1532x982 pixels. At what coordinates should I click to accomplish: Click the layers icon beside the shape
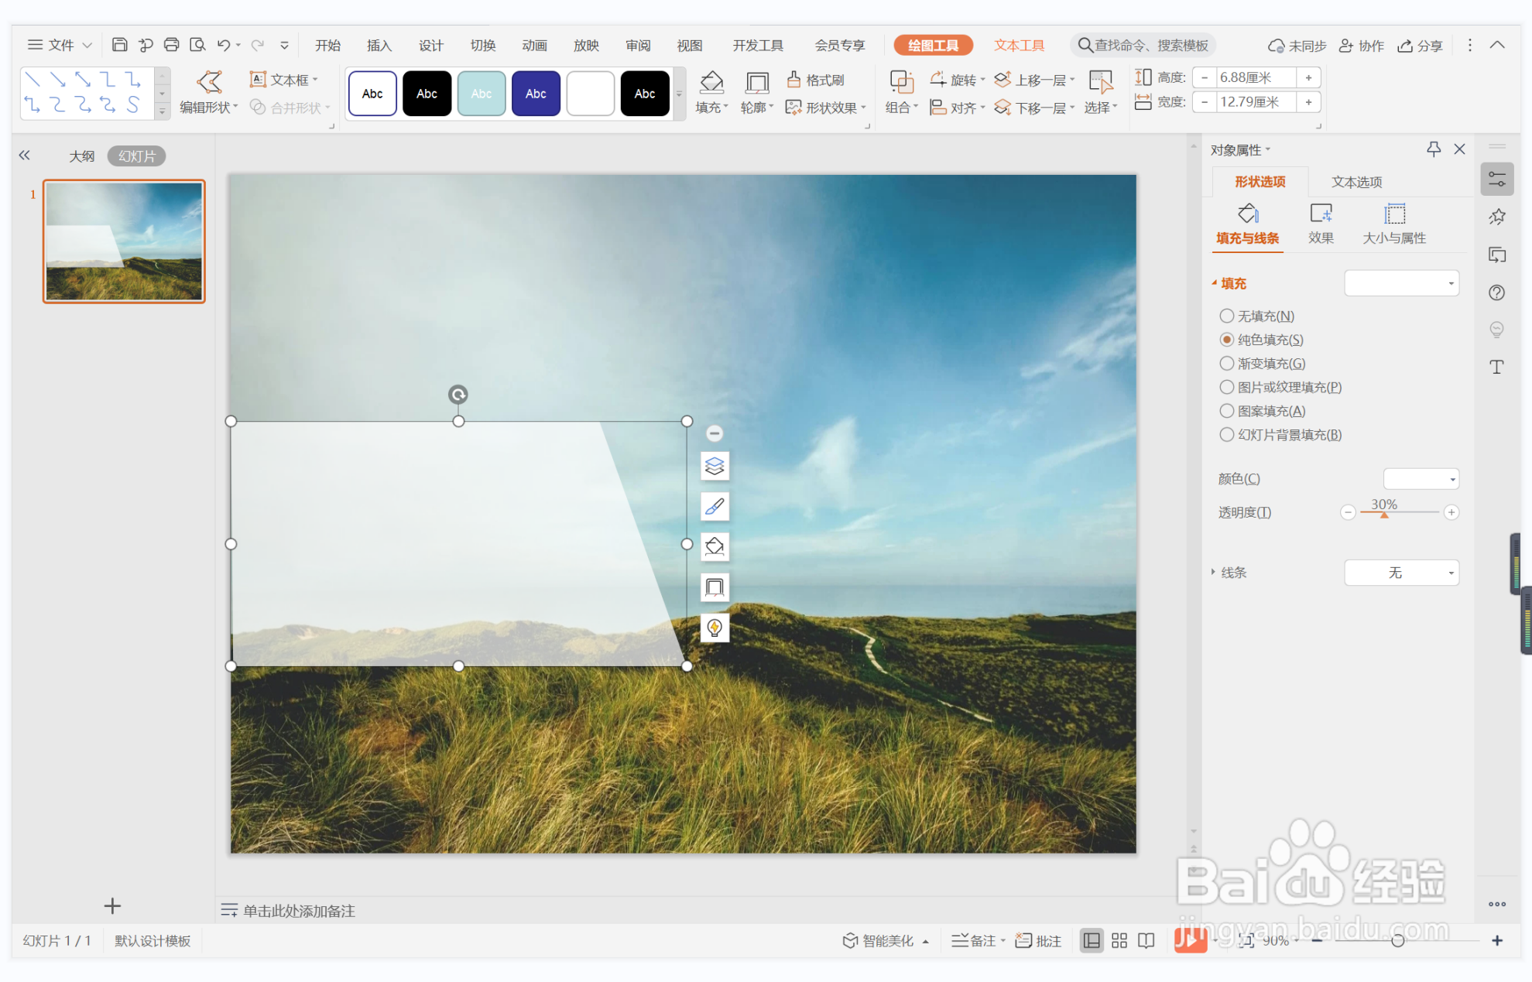(715, 466)
